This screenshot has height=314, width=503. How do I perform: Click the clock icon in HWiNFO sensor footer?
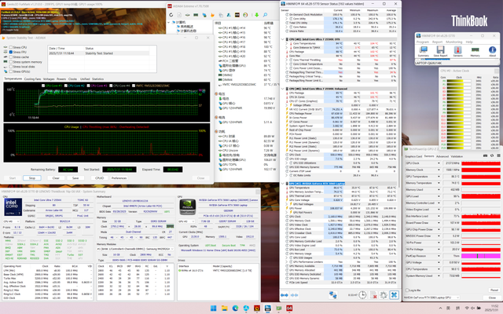[362, 295]
